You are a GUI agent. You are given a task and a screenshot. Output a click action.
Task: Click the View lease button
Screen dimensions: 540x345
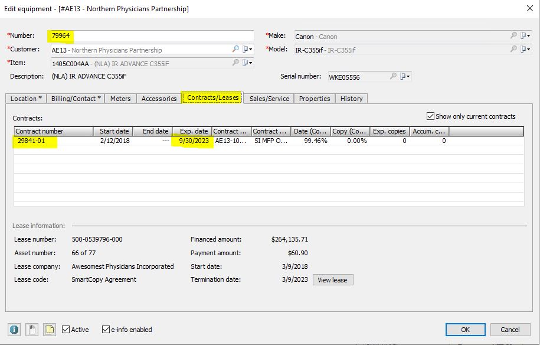click(333, 280)
